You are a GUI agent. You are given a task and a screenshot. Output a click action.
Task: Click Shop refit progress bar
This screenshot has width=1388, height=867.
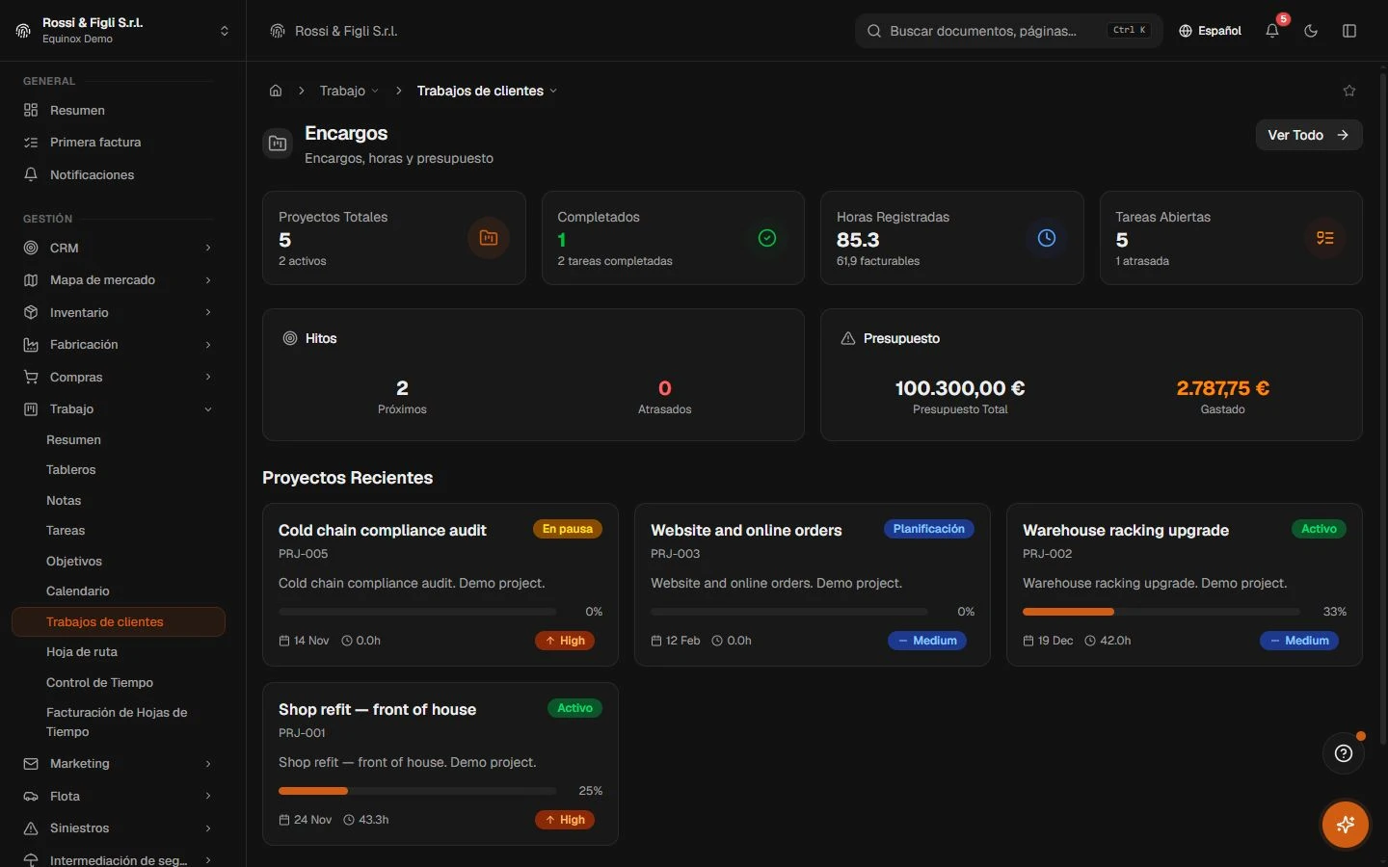pyautogui.click(x=417, y=791)
